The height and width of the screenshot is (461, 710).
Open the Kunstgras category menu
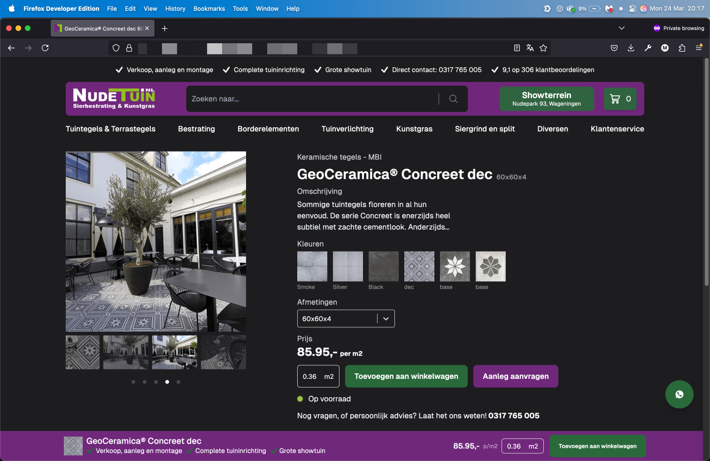(414, 129)
